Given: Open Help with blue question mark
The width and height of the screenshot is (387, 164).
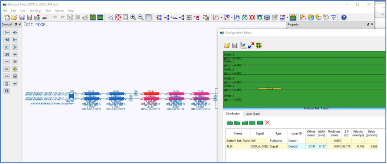Looking at the screenshot, I should point(344,17).
